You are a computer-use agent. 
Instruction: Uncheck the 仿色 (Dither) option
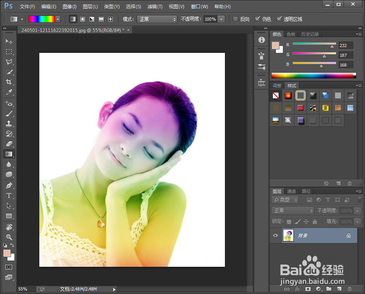click(258, 19)
